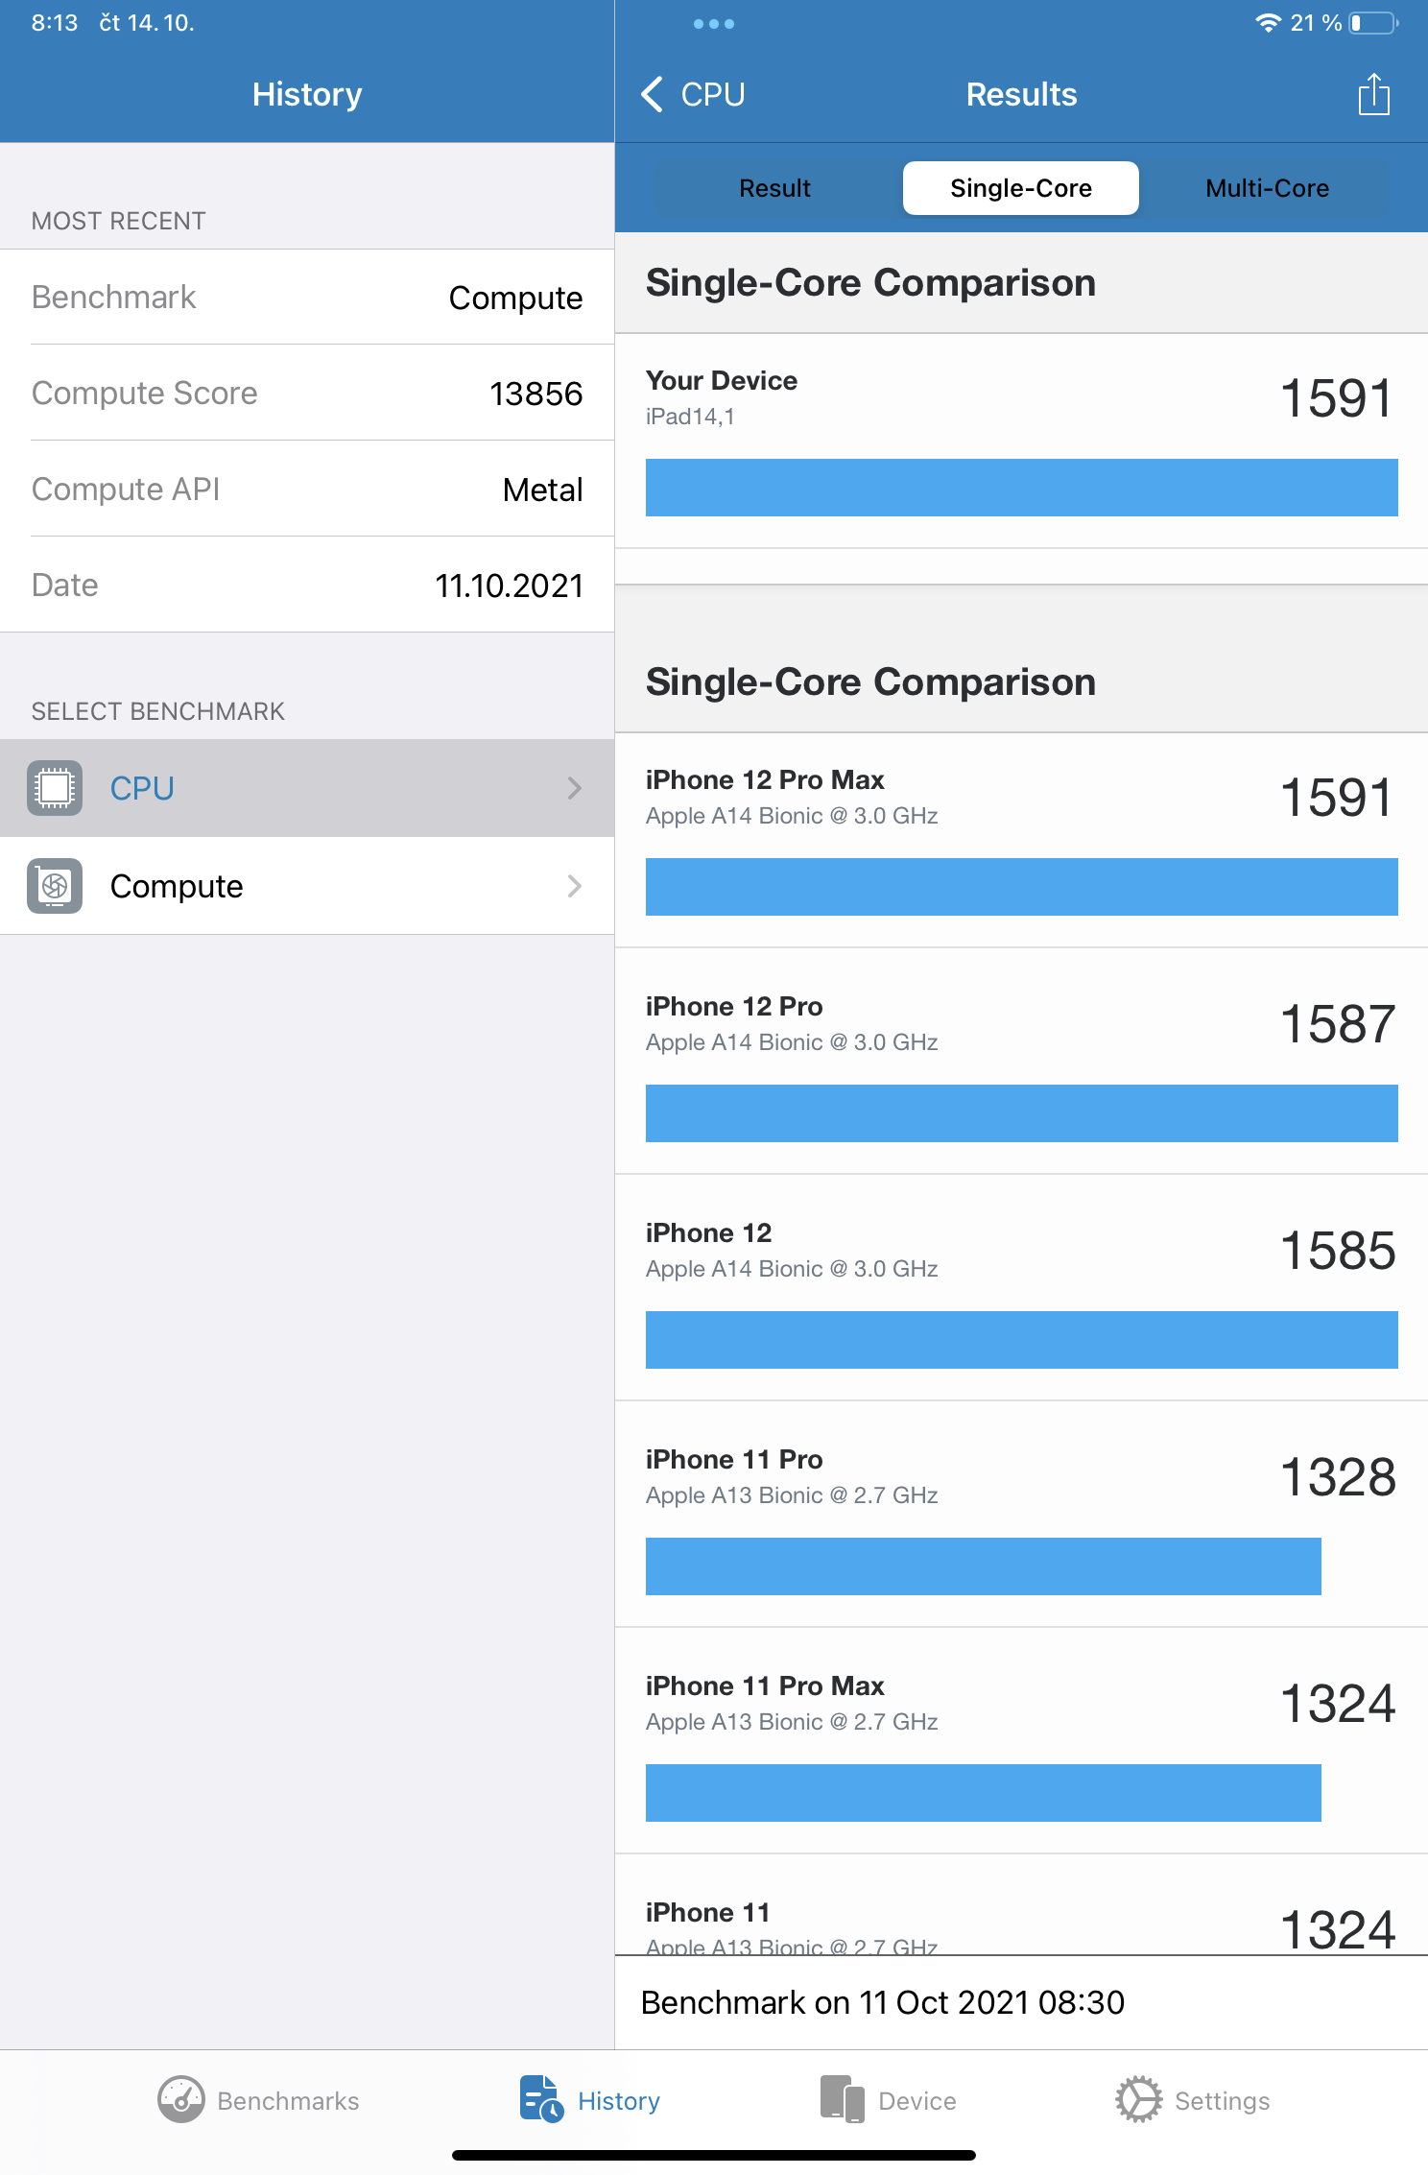Tap the share icon in Results header
The image size is (1428, 2175).
pos(1373,93)
